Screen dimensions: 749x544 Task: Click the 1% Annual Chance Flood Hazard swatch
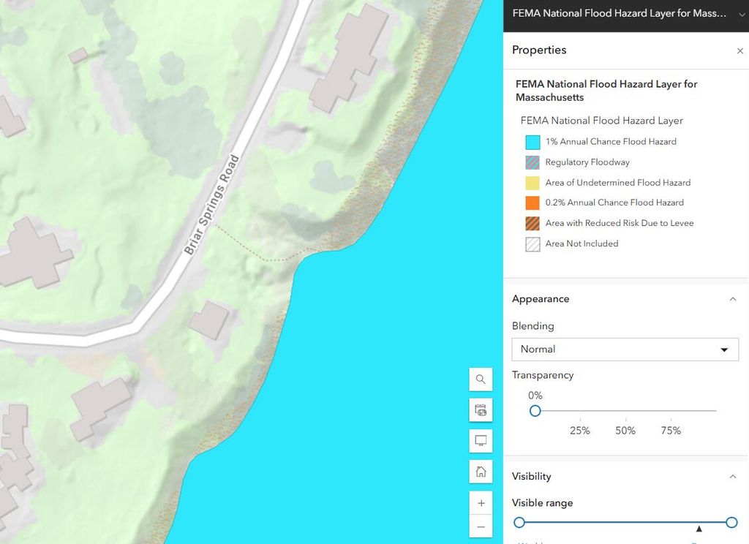[532, 142]
